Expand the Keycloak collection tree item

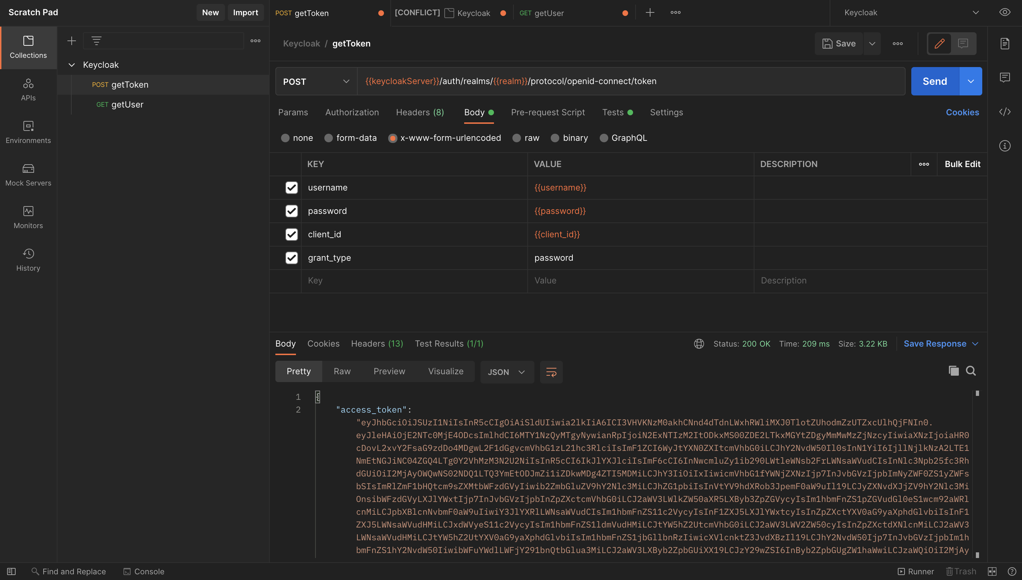tap(70, 65)
